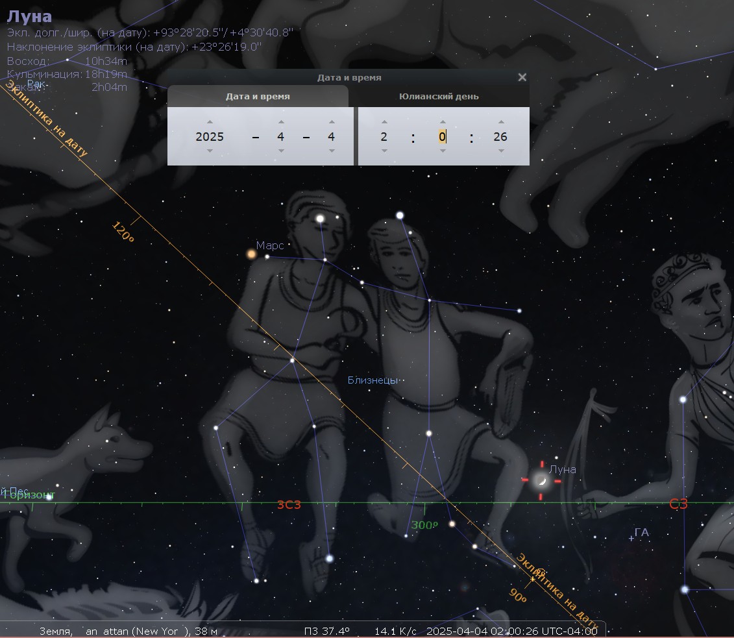Viewport: 734px width, 638px height.
Task: Decrease the minutes value with down arrow
Action: coord(443,151)
